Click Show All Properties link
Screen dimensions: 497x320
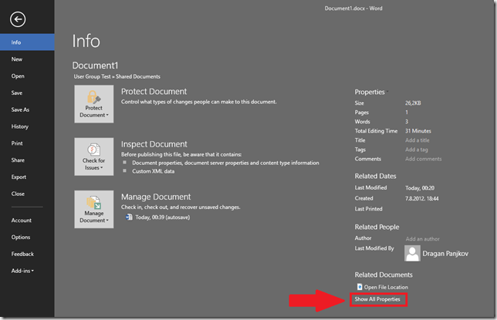tap(377, 299)
